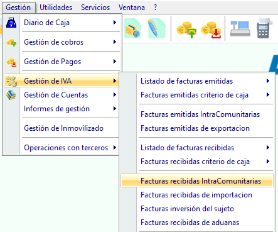Expand Informes de gestión submenu arrow
This screenshot has height=232, width=278.
pyautogui.click(x=115, y=109)
